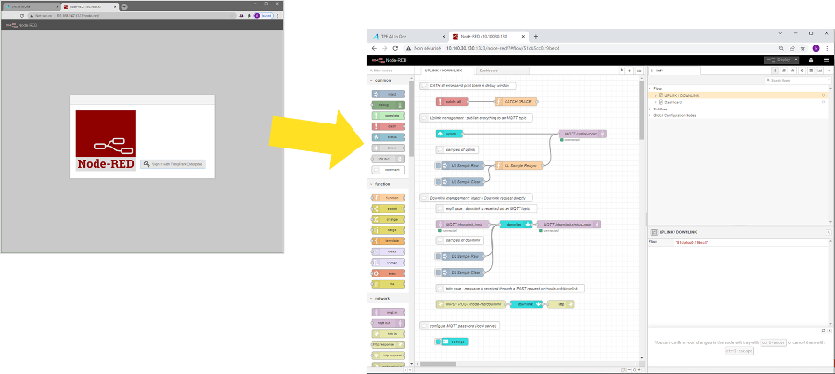Open the Node-RED hamburger main menu
The image size is (835, 374).
pyautogui.click(x=826, y=59)
